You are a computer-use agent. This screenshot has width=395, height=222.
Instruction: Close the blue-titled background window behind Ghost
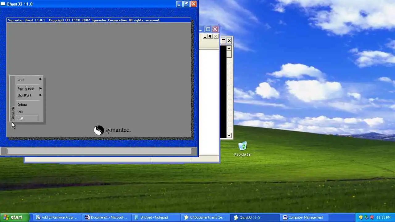(x=215, y=29)
